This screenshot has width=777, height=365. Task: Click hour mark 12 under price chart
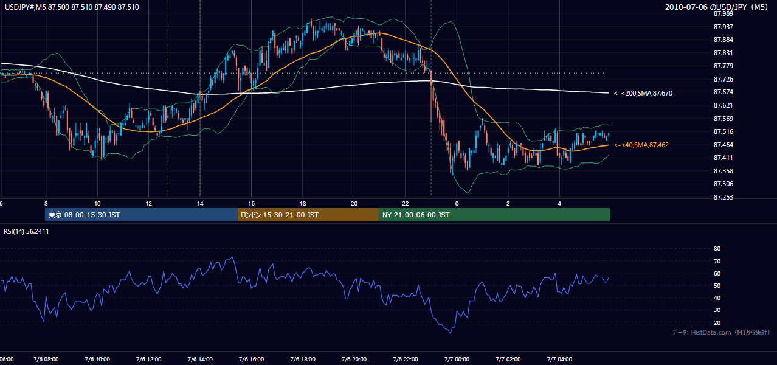[148, 203]
